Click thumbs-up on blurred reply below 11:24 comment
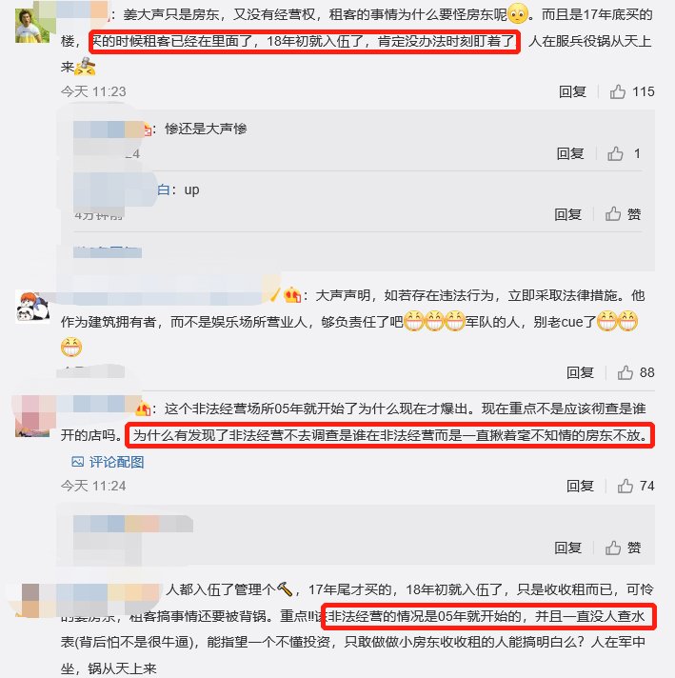This screenshot has height=678, width=675. pyautogui.click(x=613, y=548)
